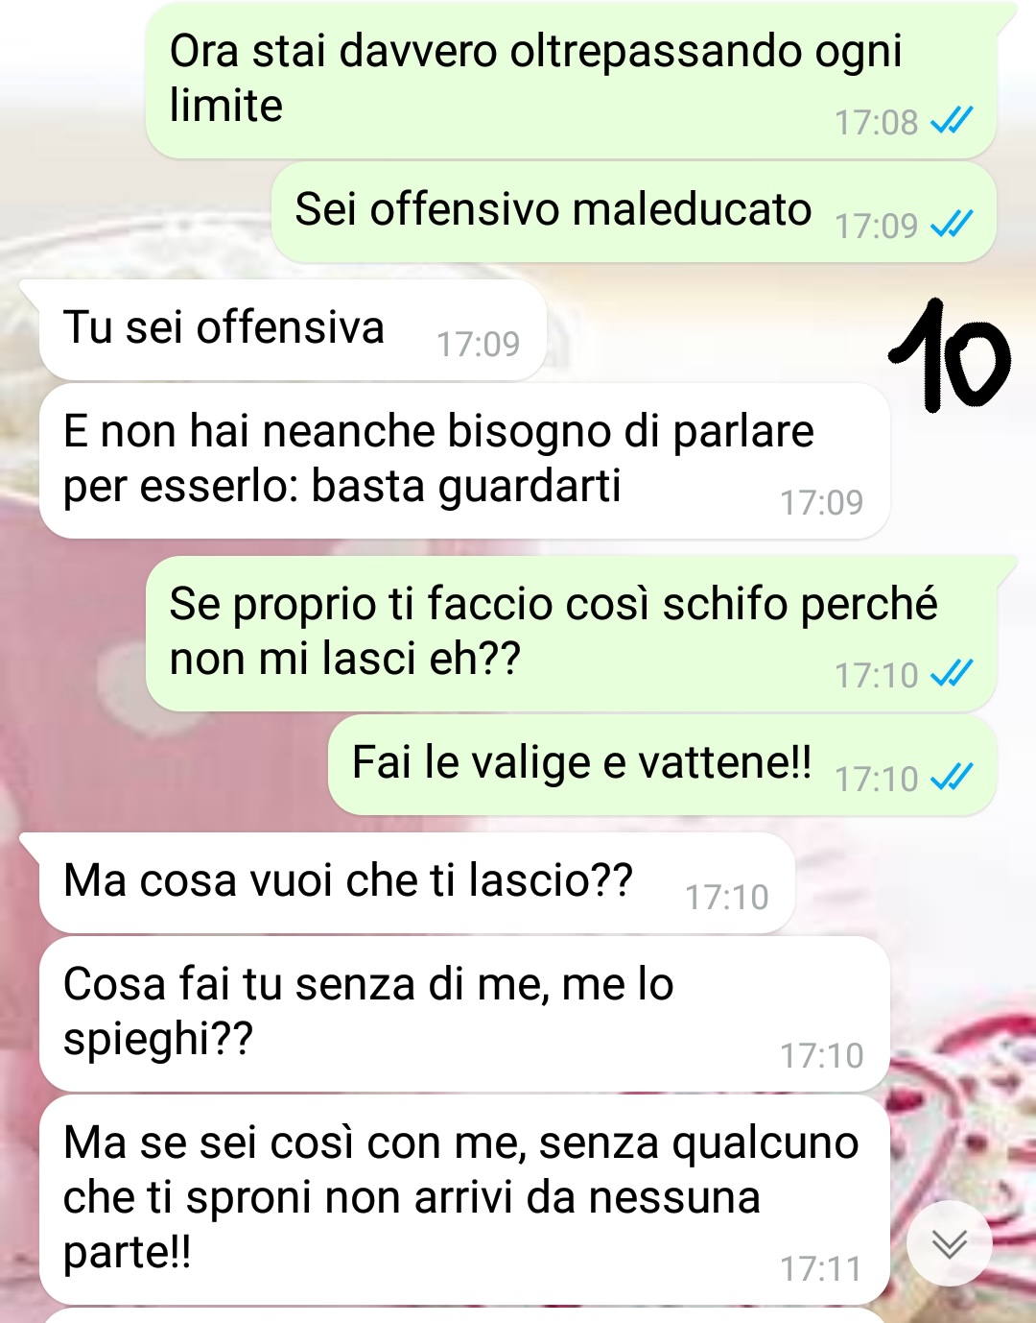Tap read-receipt checkmarks on 'Ora stai davvero' message

click(x=952, y=121)
